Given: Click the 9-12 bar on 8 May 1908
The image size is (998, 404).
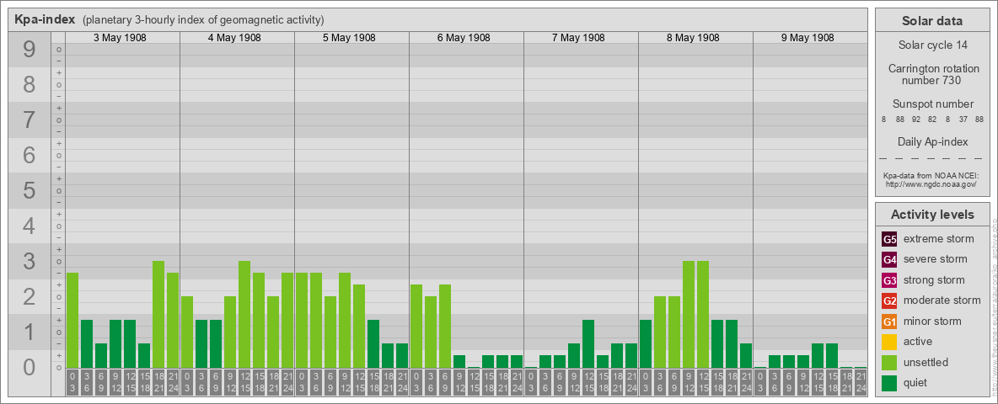Looking at the screenshot, I should (689, 315).
